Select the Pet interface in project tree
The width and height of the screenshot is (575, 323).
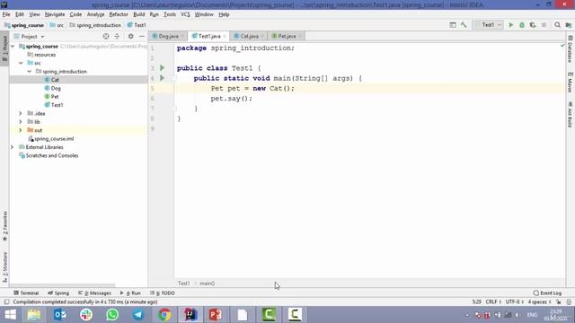55,97
